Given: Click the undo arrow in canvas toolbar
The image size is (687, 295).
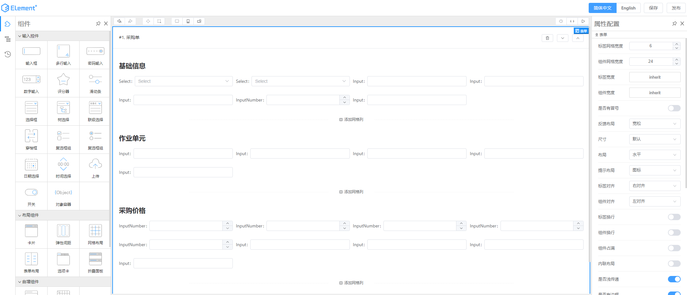Looking at the screenshot, I should tap(119, 21).
